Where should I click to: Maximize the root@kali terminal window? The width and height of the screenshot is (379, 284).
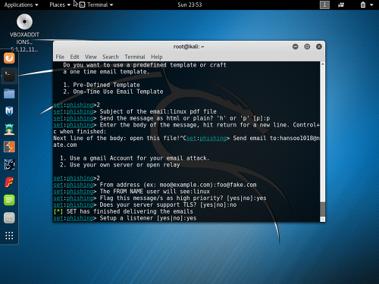point(307,47)
